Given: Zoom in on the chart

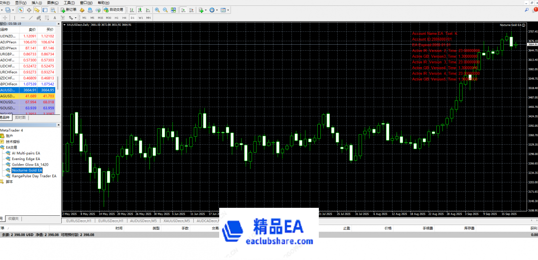Looking at the screenshot, I should [x=157, y=10].
